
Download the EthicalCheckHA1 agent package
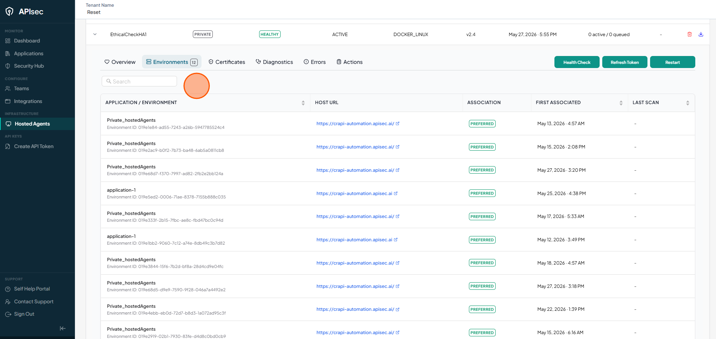(701, 34)
